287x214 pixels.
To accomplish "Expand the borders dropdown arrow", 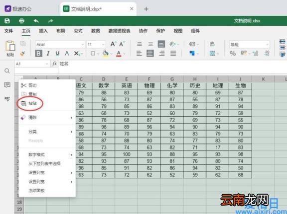I will pos(98,54).
